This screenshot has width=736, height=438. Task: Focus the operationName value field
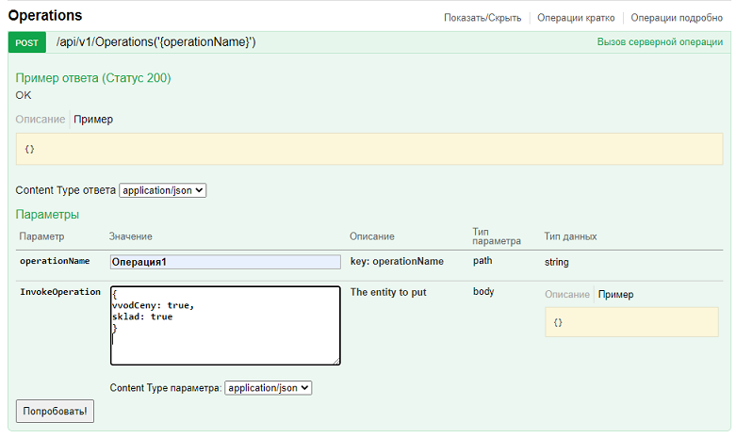[225, 262]
